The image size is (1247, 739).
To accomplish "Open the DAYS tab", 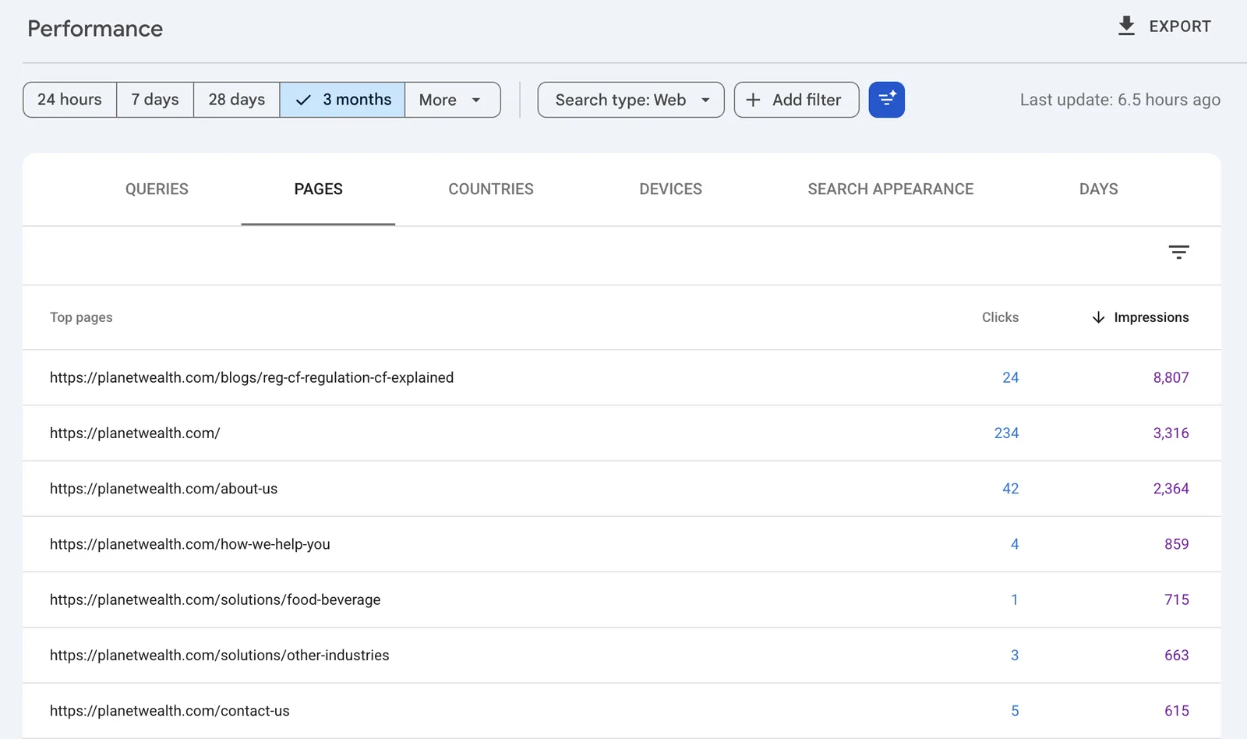I will pyautogui.click(x=1099, y=189).
